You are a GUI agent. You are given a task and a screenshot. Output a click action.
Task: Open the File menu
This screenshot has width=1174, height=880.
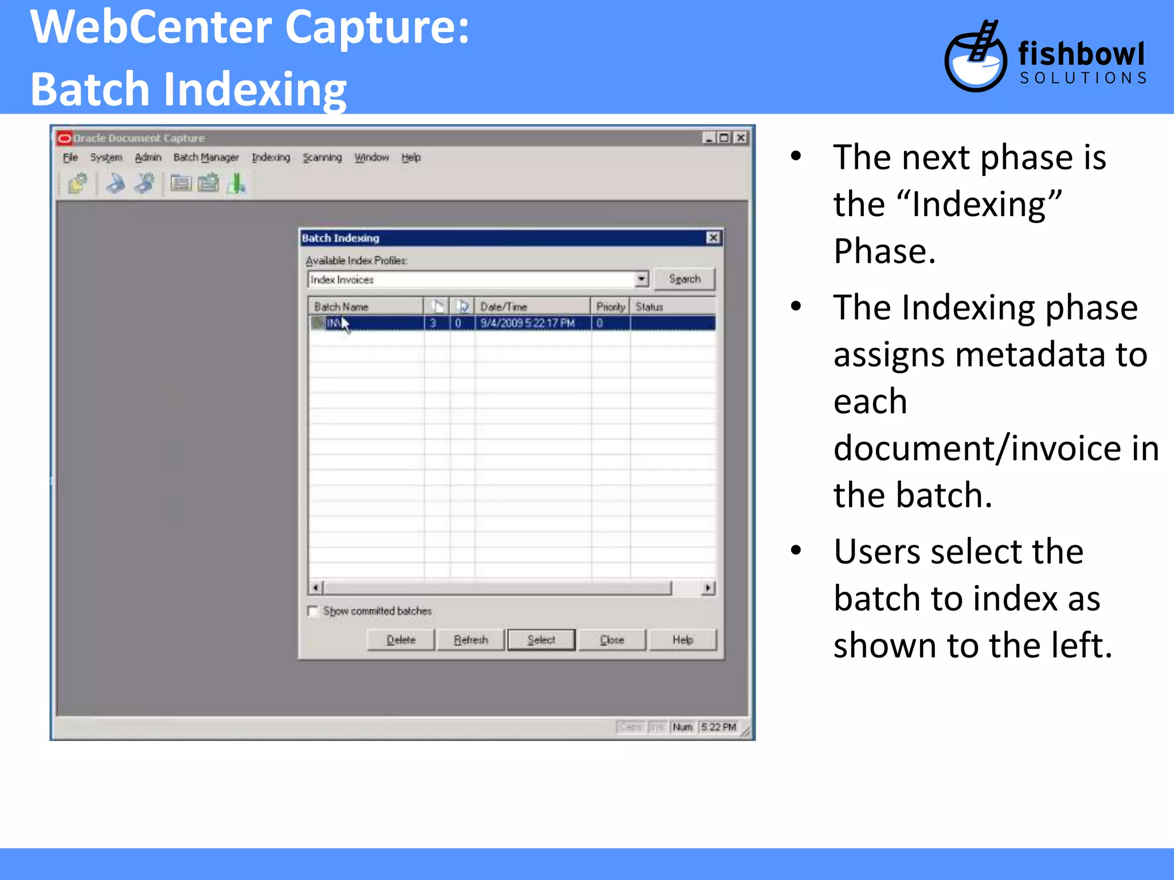(x=70, y=157)
